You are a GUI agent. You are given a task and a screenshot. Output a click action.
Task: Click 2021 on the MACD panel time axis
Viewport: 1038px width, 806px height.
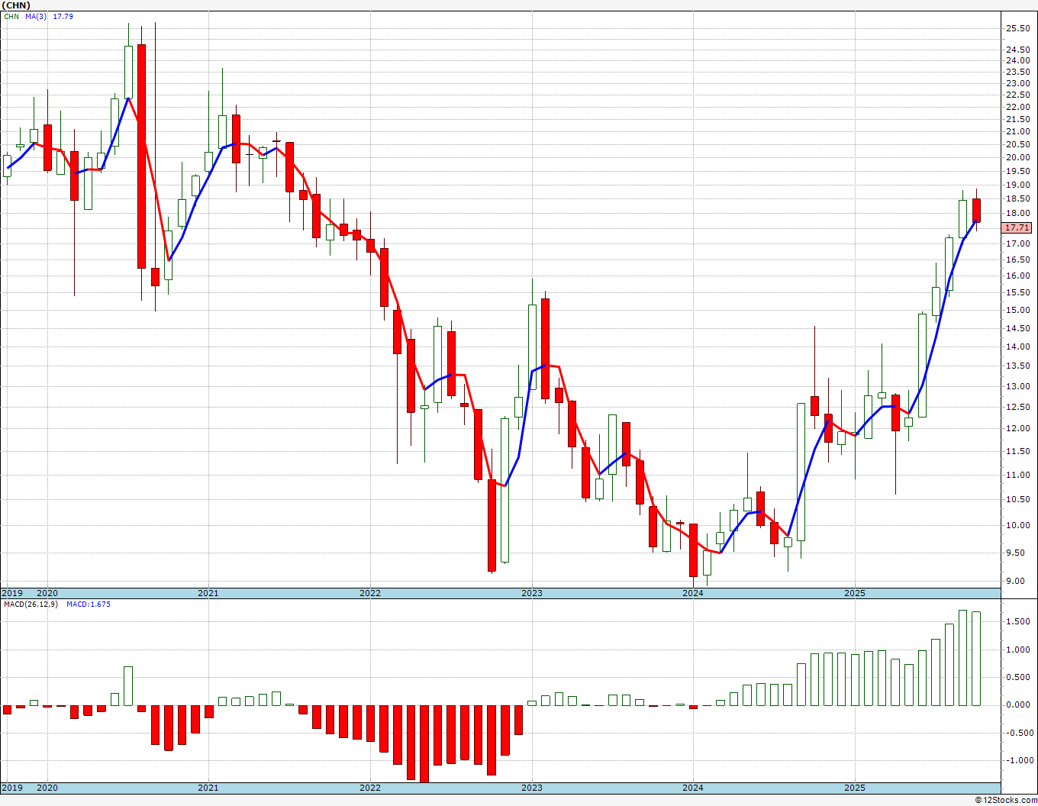(x=208, y=788)
